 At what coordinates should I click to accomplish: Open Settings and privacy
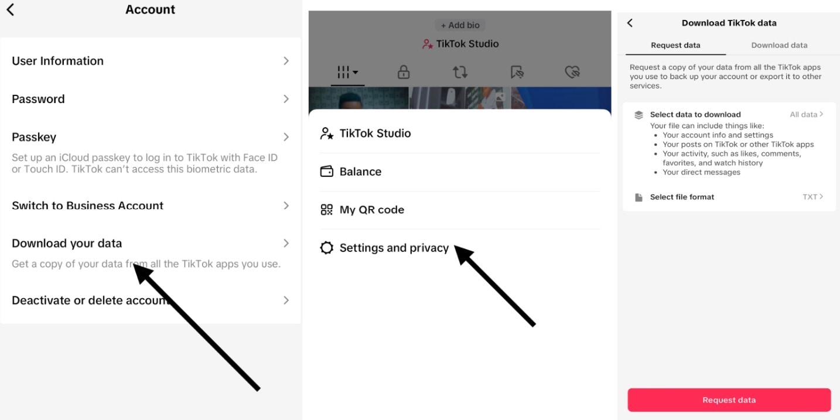click(394, 248)
